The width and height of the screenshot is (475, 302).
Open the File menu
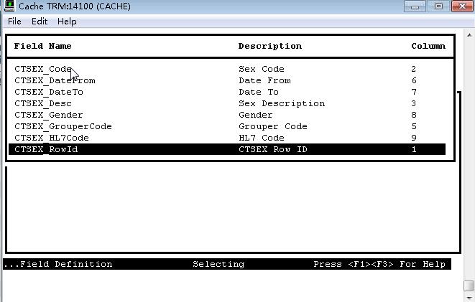[14, 22]
